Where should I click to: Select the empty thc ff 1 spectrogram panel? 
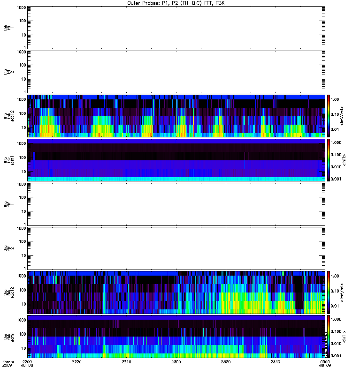coord(176,204)
